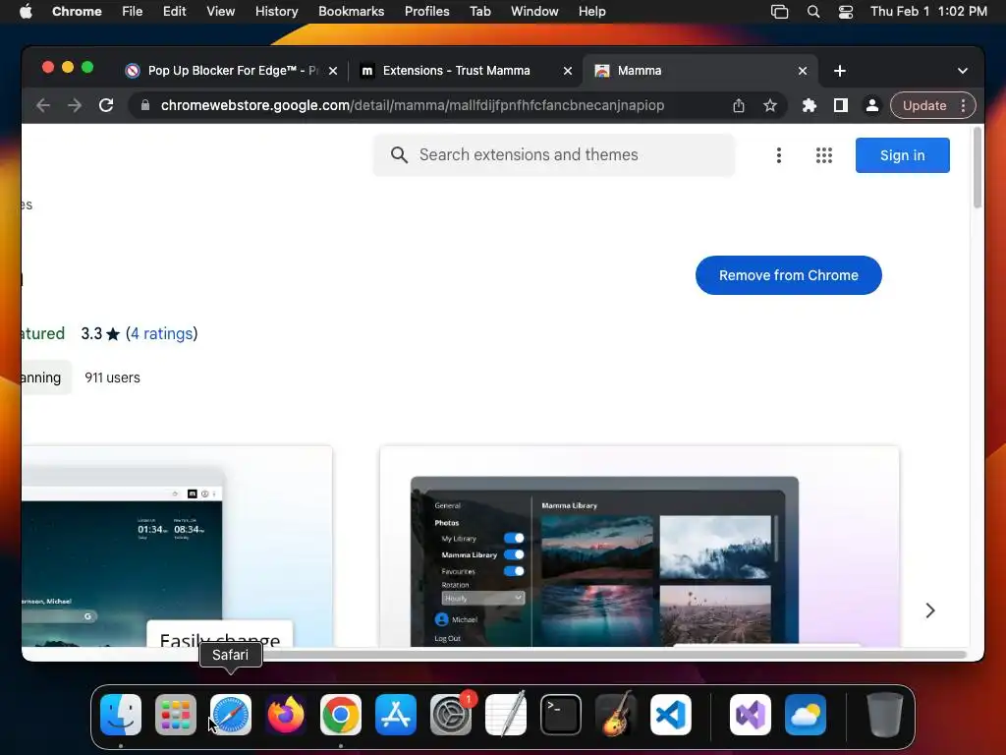The height and width of the screenshot is (755, 1006).
Task: Open Google apps grid
Action: 824,155
